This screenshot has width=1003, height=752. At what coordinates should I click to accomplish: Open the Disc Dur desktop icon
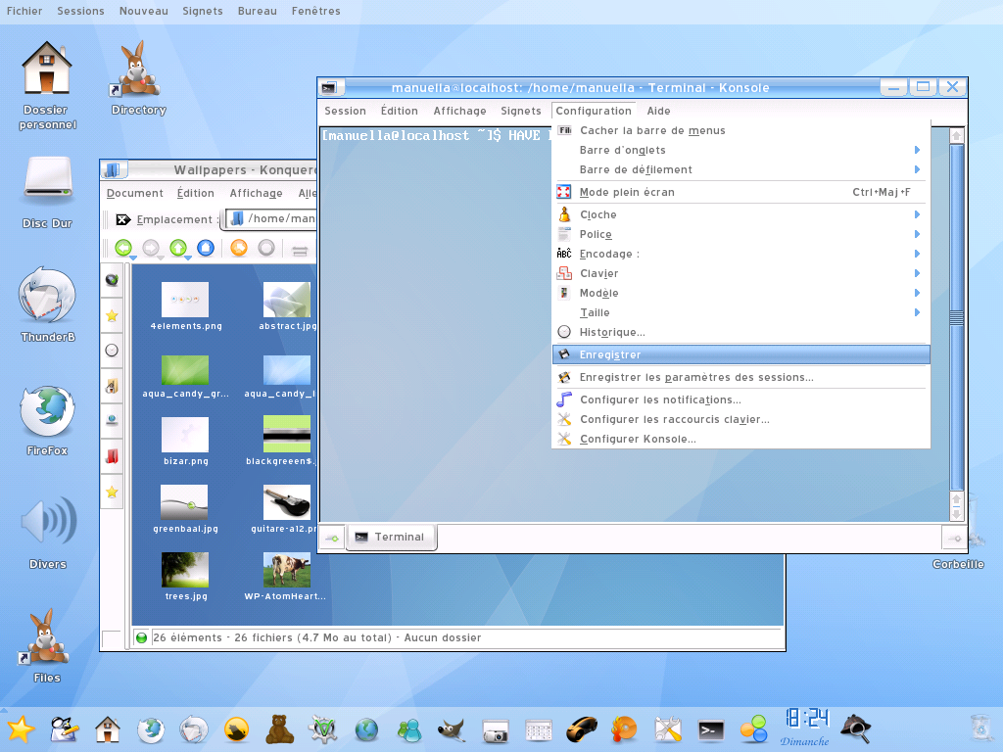(x=47, y=193)
